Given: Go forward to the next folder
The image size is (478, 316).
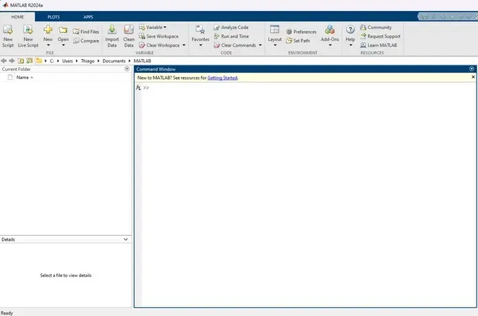Looking at the screenshot, I should pyautogui.click(x=12, y=61).
